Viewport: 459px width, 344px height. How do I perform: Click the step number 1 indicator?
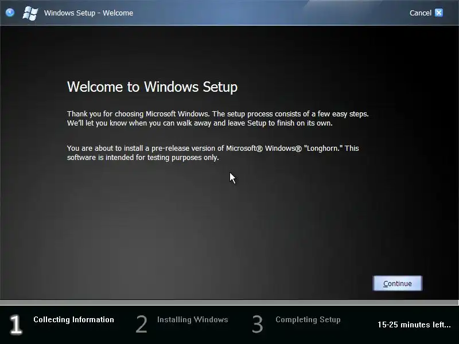coord(15,324)
